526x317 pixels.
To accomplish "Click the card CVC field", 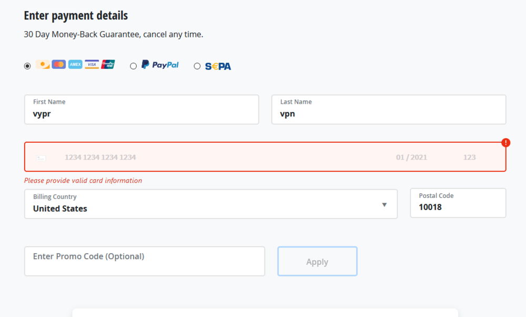I will [x=469, y=157].
